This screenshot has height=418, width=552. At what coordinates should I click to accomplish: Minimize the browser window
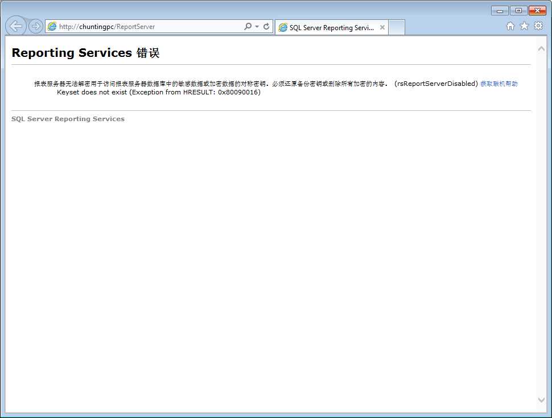coord(500,11)
